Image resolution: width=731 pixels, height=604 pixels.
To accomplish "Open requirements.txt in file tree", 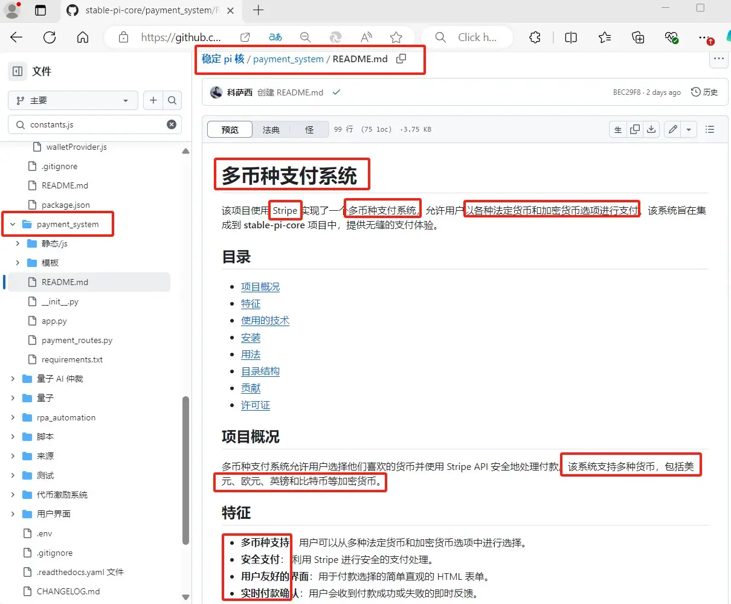I will pos(72,359).
